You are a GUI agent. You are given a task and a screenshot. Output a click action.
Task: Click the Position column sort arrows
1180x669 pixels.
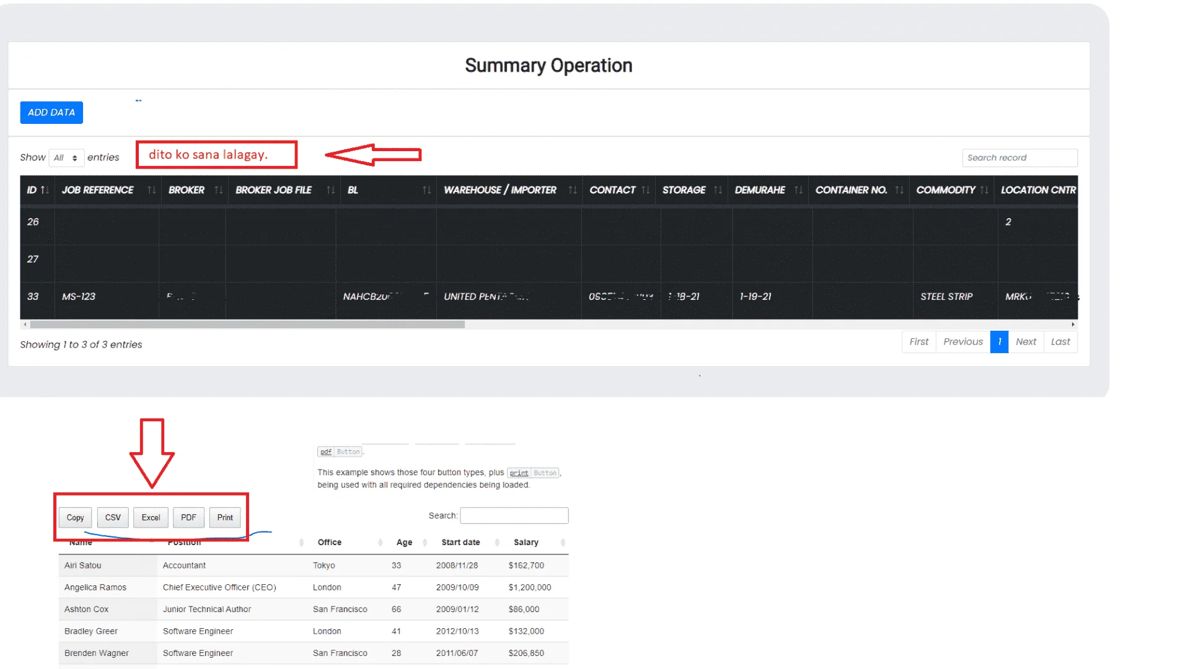(x=301, y=543)
